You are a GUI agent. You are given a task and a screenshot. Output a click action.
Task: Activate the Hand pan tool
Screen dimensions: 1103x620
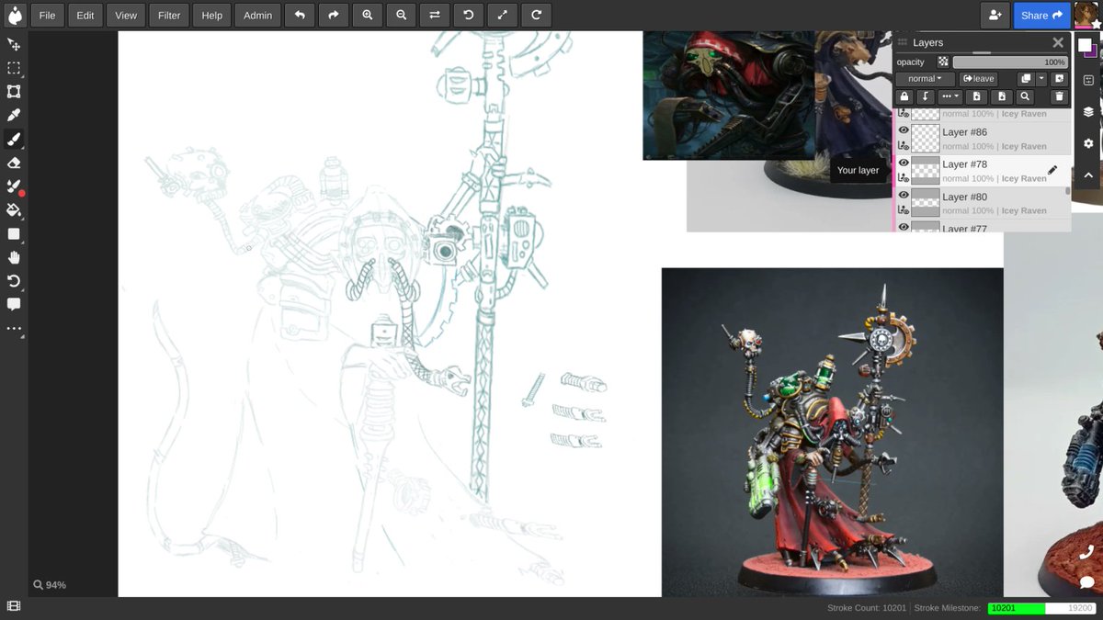click(x=14, y=258)
